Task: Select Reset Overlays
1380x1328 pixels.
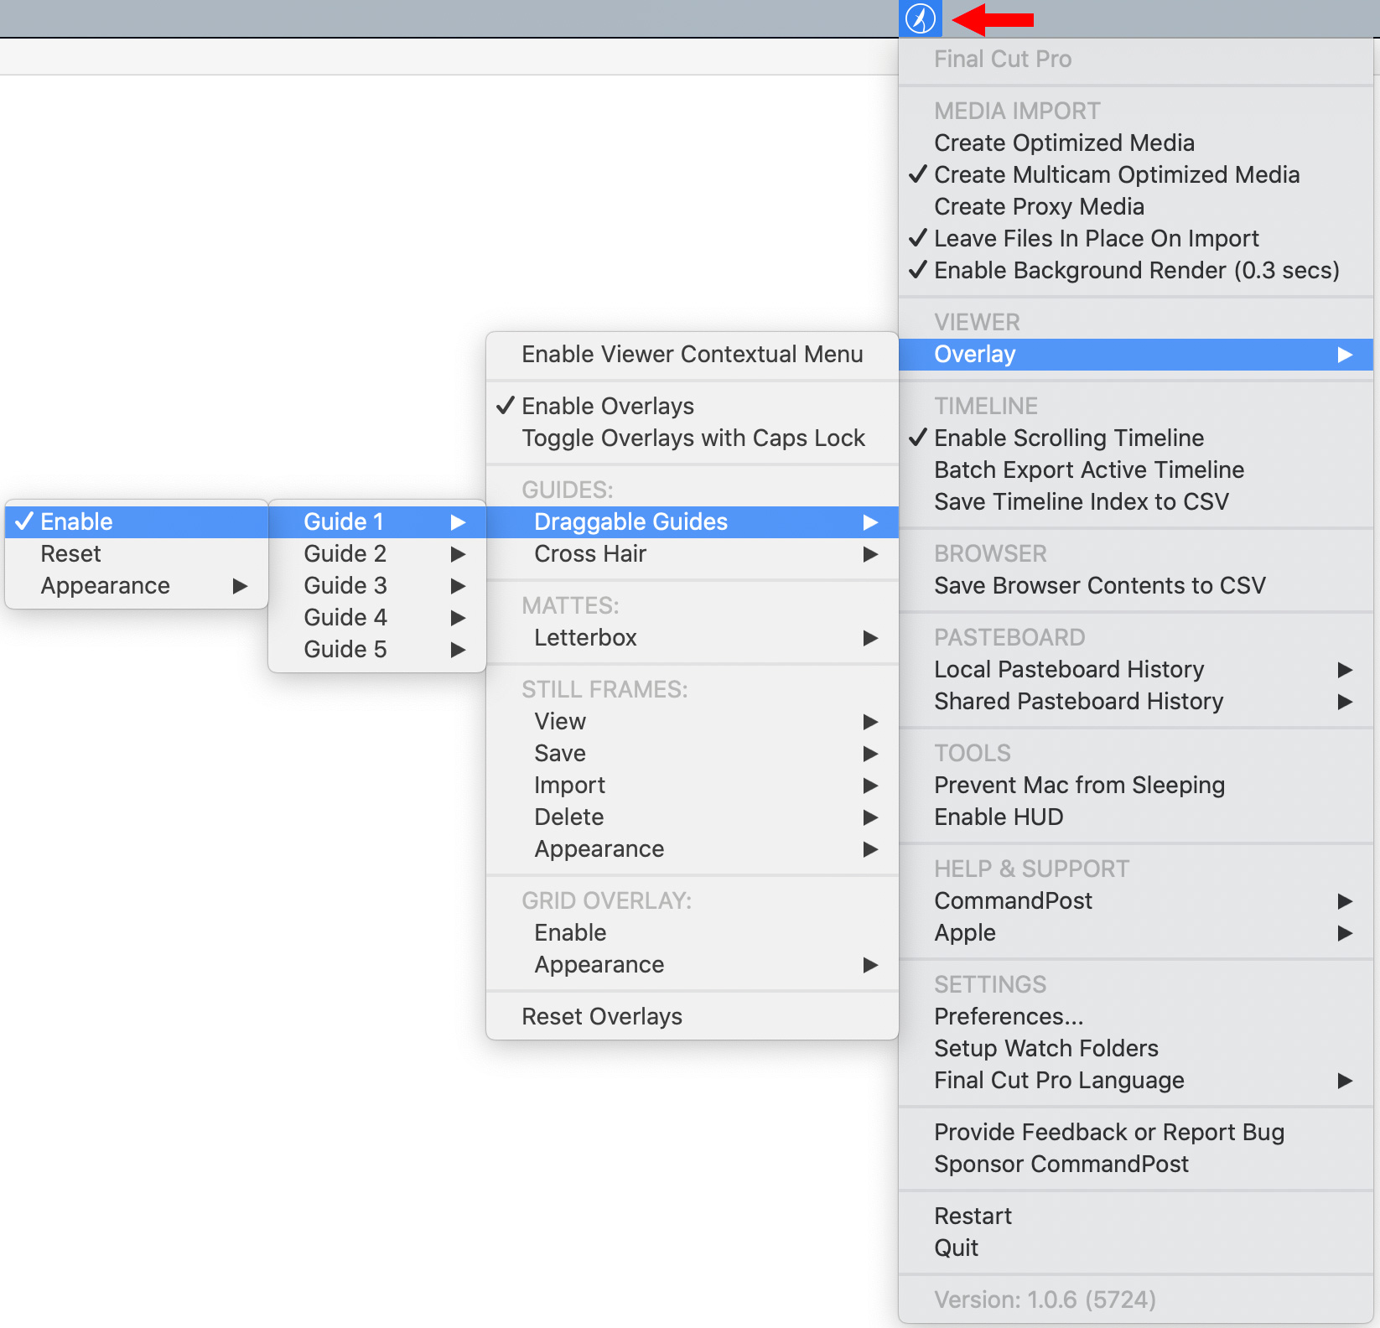Action: coord(693,1016)
